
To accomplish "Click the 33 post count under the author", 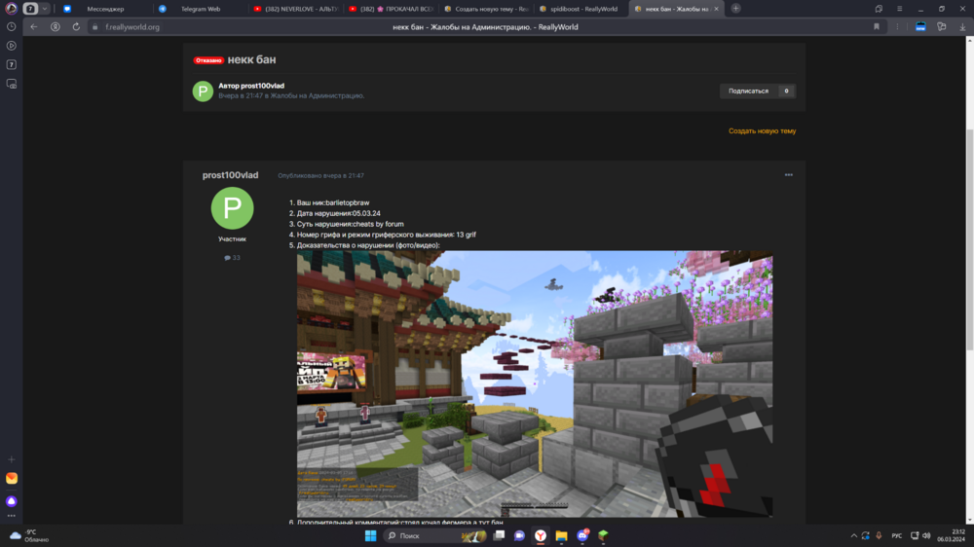I will click(232, 258).
